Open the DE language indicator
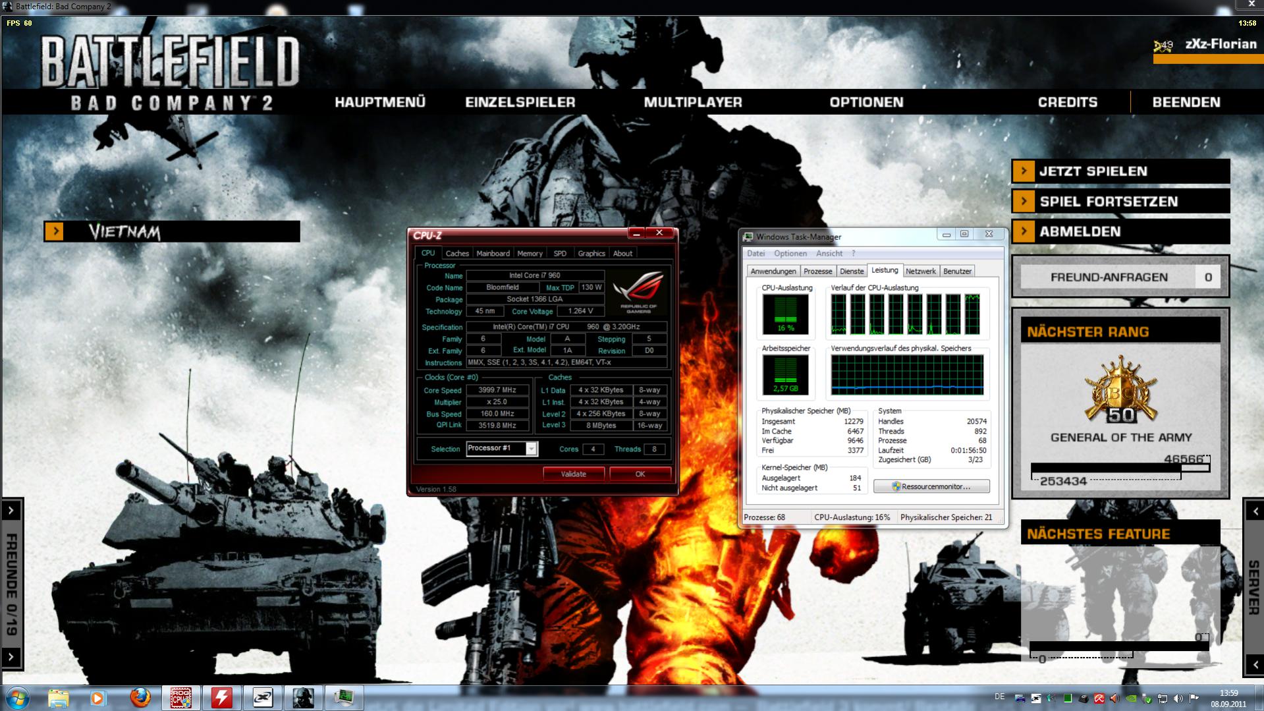 point(999,697)
